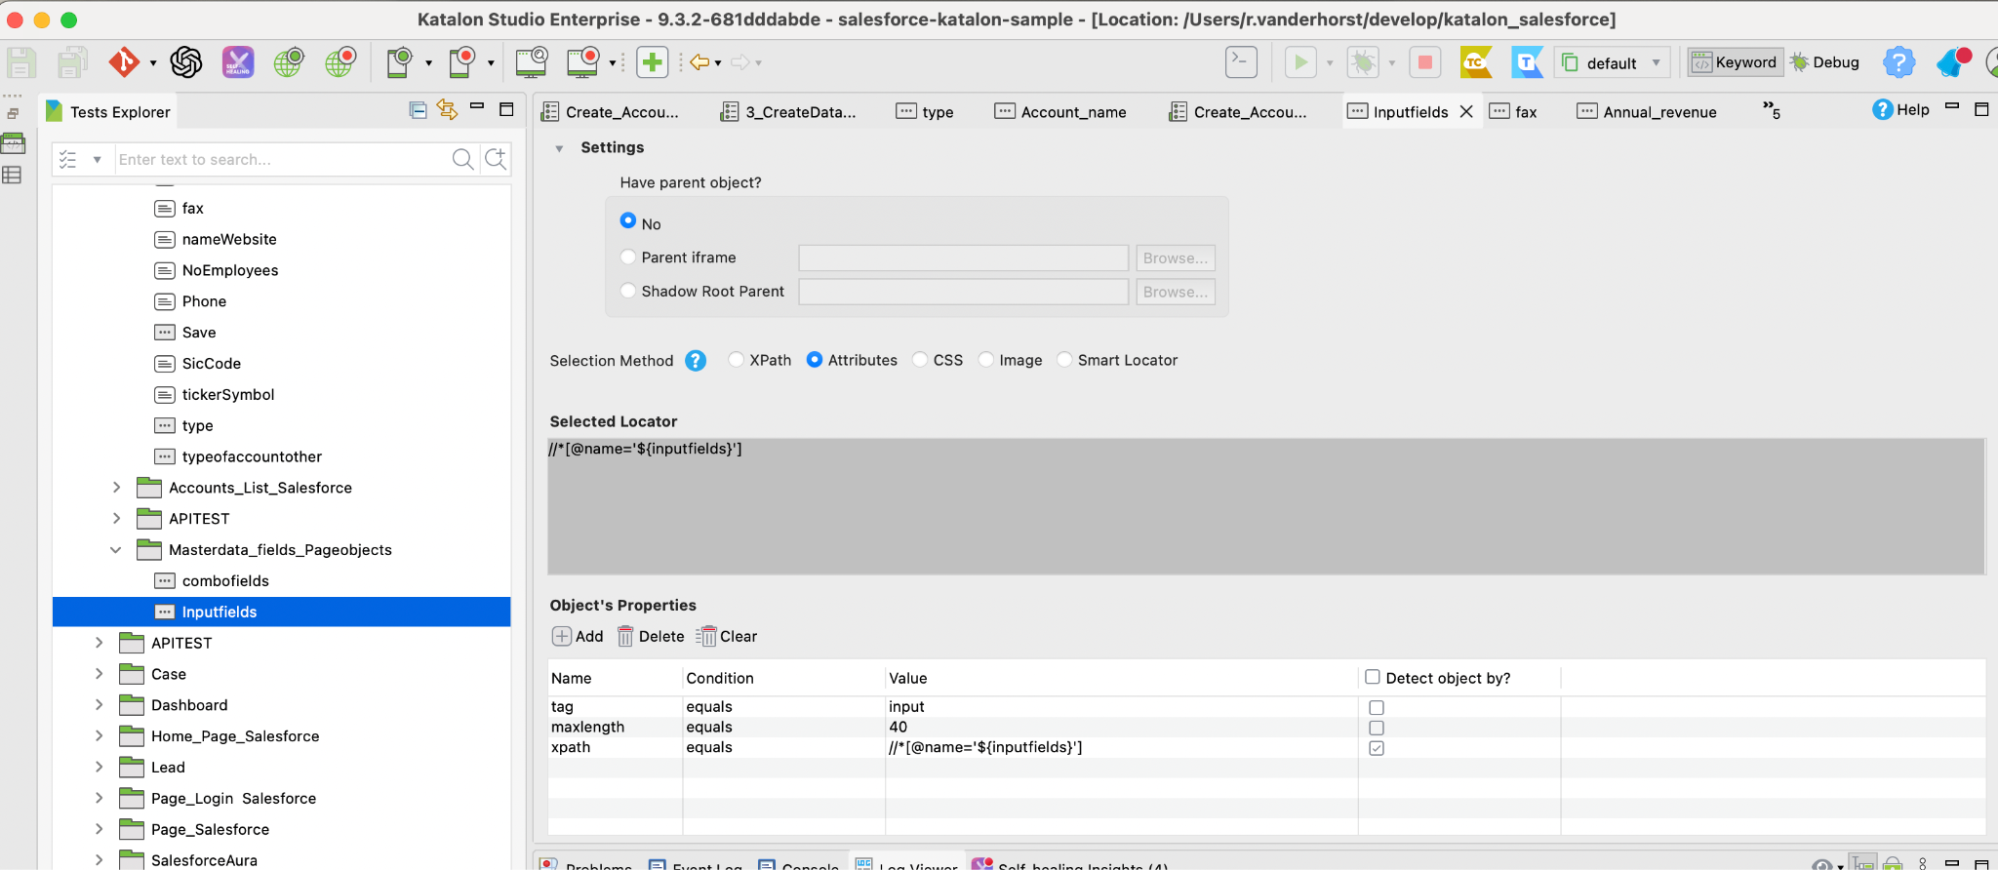Check detect object by for tag row
1998x870 pixels.
[1377, 707]
